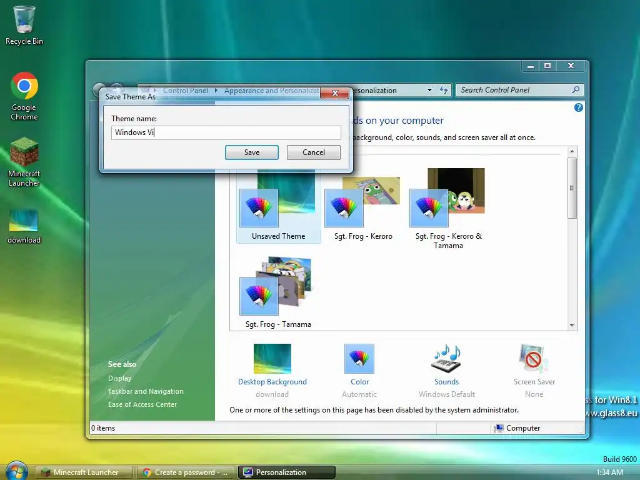Select the download image file on desktop

click(24, 226)
